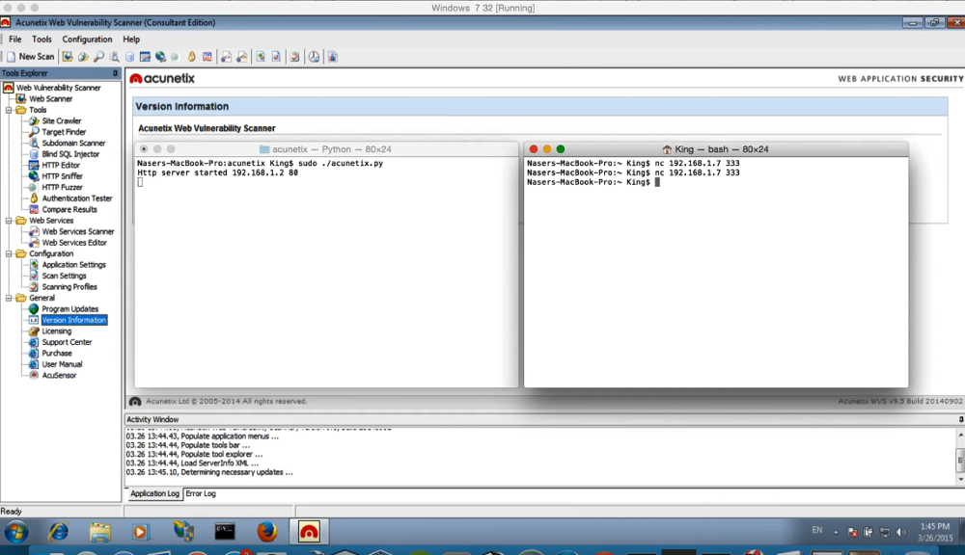Select Program Updates in the tree
This screenshot has height=555, width=965.
click(x=70, y=309)
